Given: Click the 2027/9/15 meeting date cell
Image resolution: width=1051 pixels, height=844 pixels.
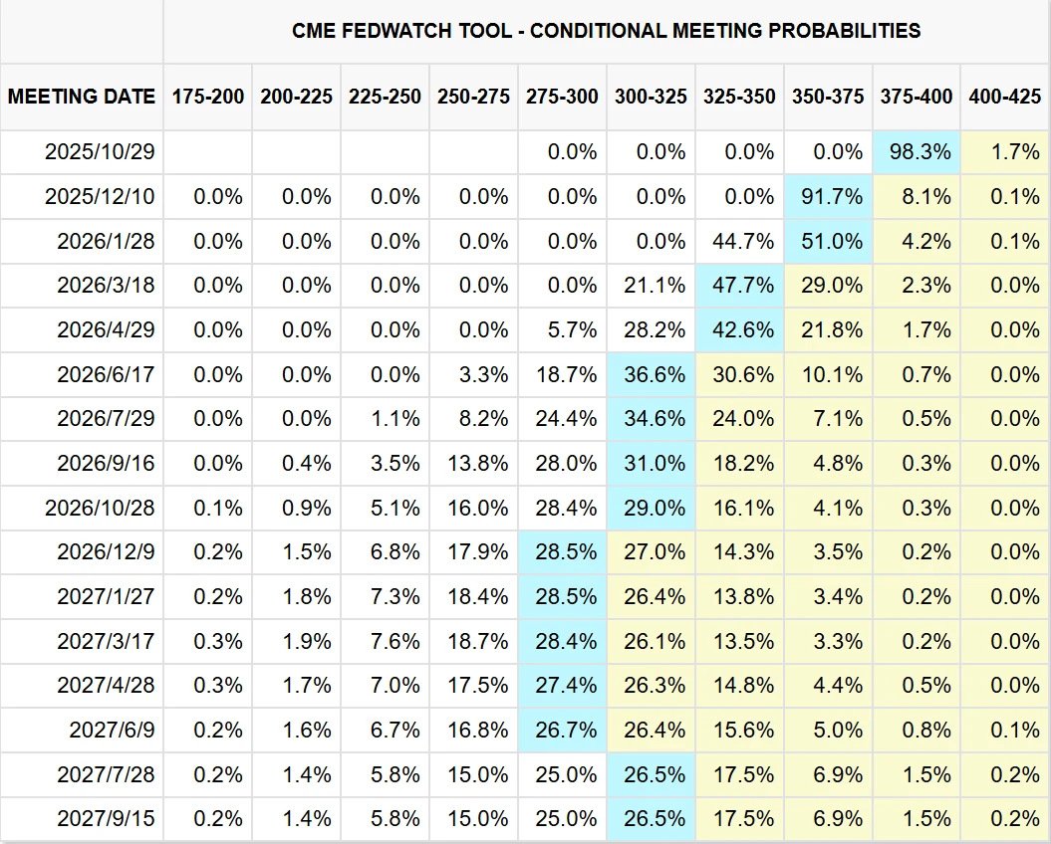Looking at the screenshot, I should 106,819.
